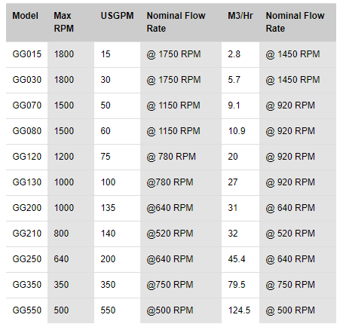Click the M3/Hr column header
This screenshot has height=330, width=343.
coord(240,16)
